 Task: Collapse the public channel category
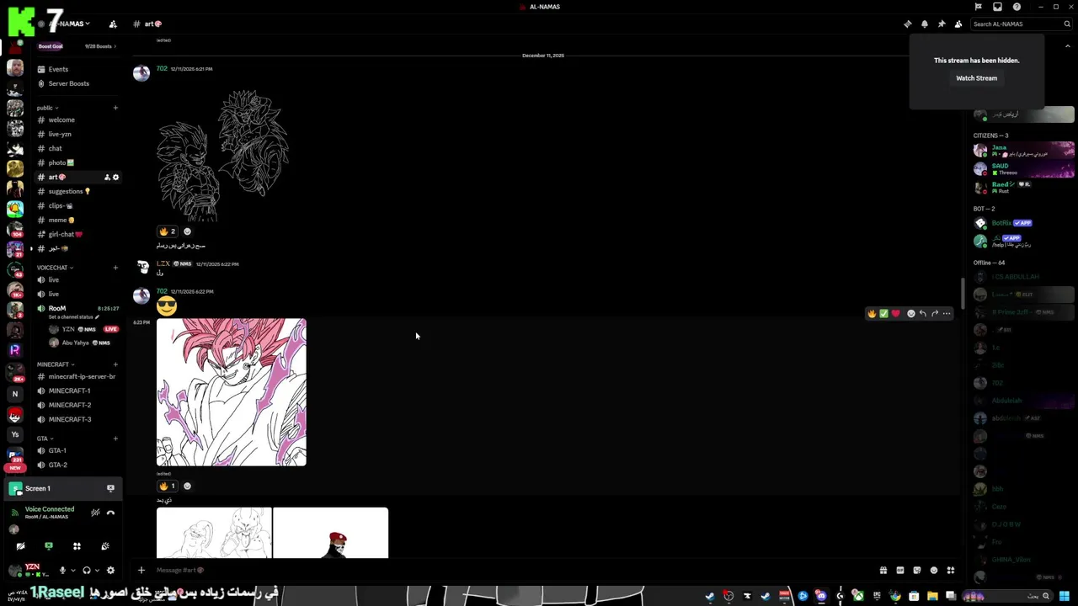[x=47, y=108]
